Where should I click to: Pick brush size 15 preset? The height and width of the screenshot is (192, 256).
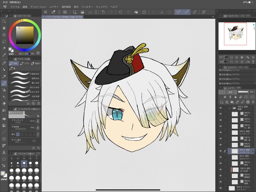(30, 164)
